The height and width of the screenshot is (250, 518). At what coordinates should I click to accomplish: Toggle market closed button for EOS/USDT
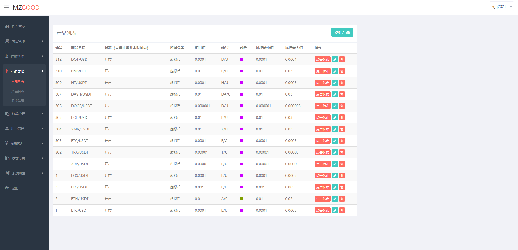(x=322, y=176)
